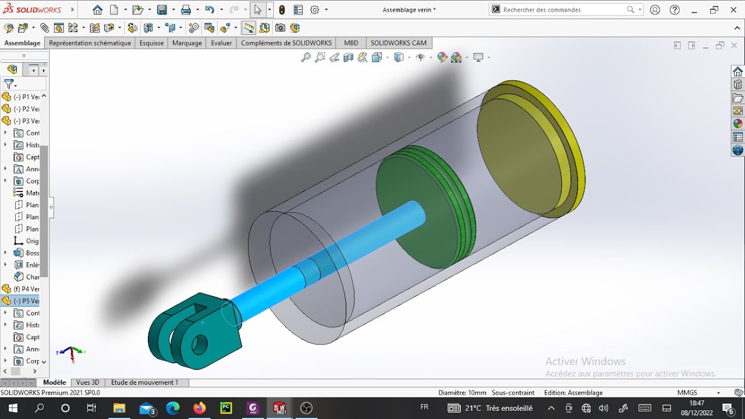Undo the last action
Screen dimensions: 745x419
(x=210, y=10)
